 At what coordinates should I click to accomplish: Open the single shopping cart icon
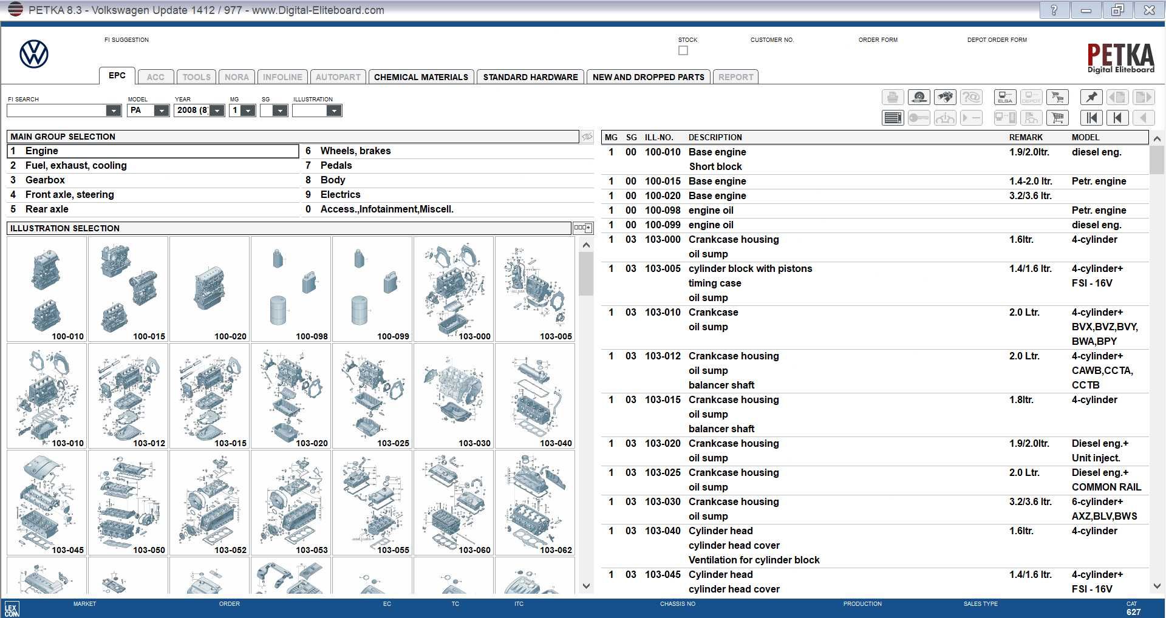tap(1057, 118)
